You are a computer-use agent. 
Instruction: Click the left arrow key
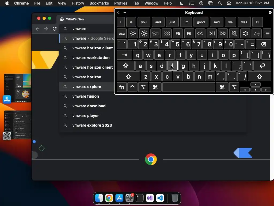click(x=245, y=90)
